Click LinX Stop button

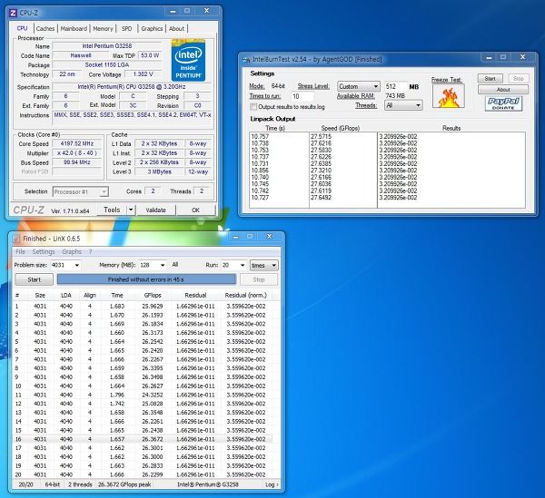[x=259, y=279]
